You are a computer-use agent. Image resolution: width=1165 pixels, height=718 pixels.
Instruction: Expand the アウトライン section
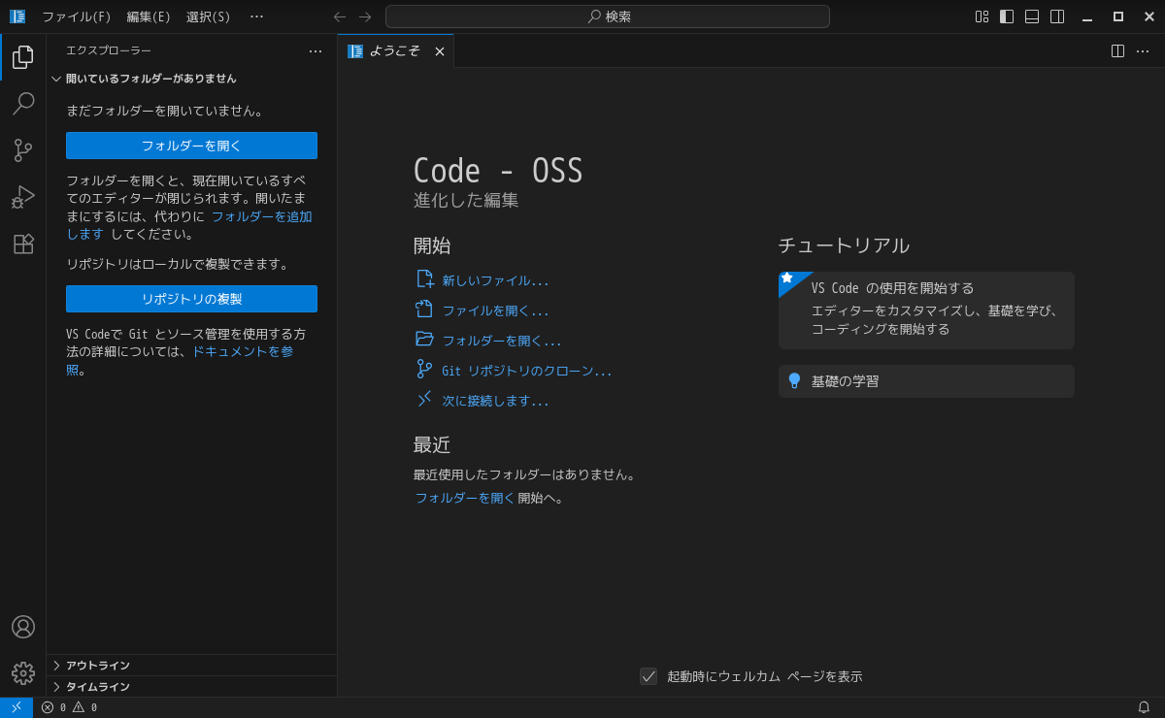point(97,666)
